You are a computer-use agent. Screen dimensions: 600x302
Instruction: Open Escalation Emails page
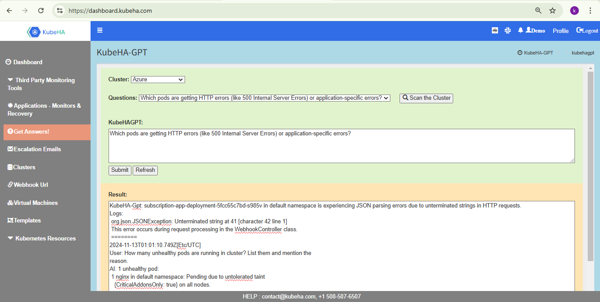click(34, 149)
